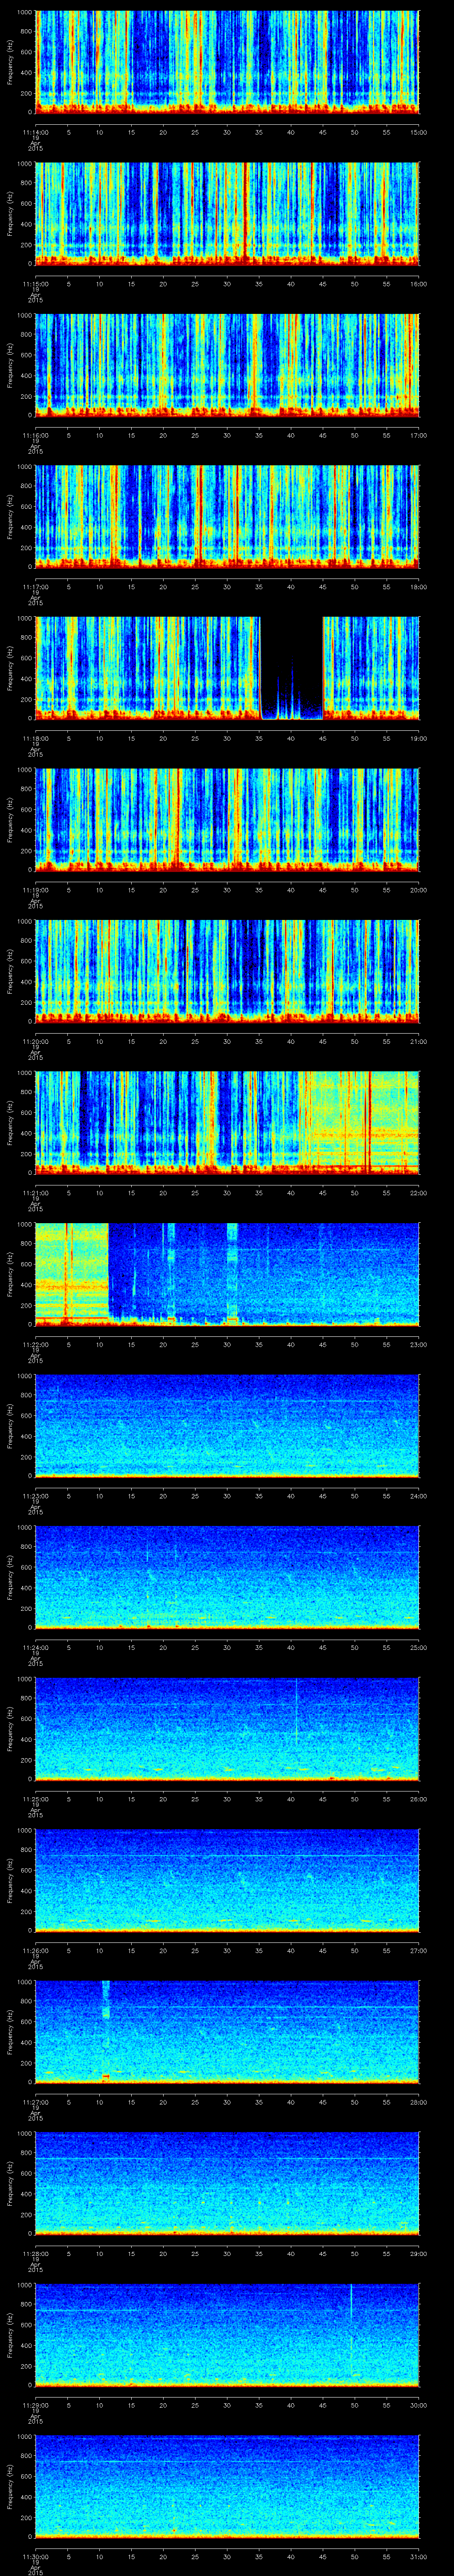
Task: Click the 11:26:00 start time label
Action: tap(35, 1950)
